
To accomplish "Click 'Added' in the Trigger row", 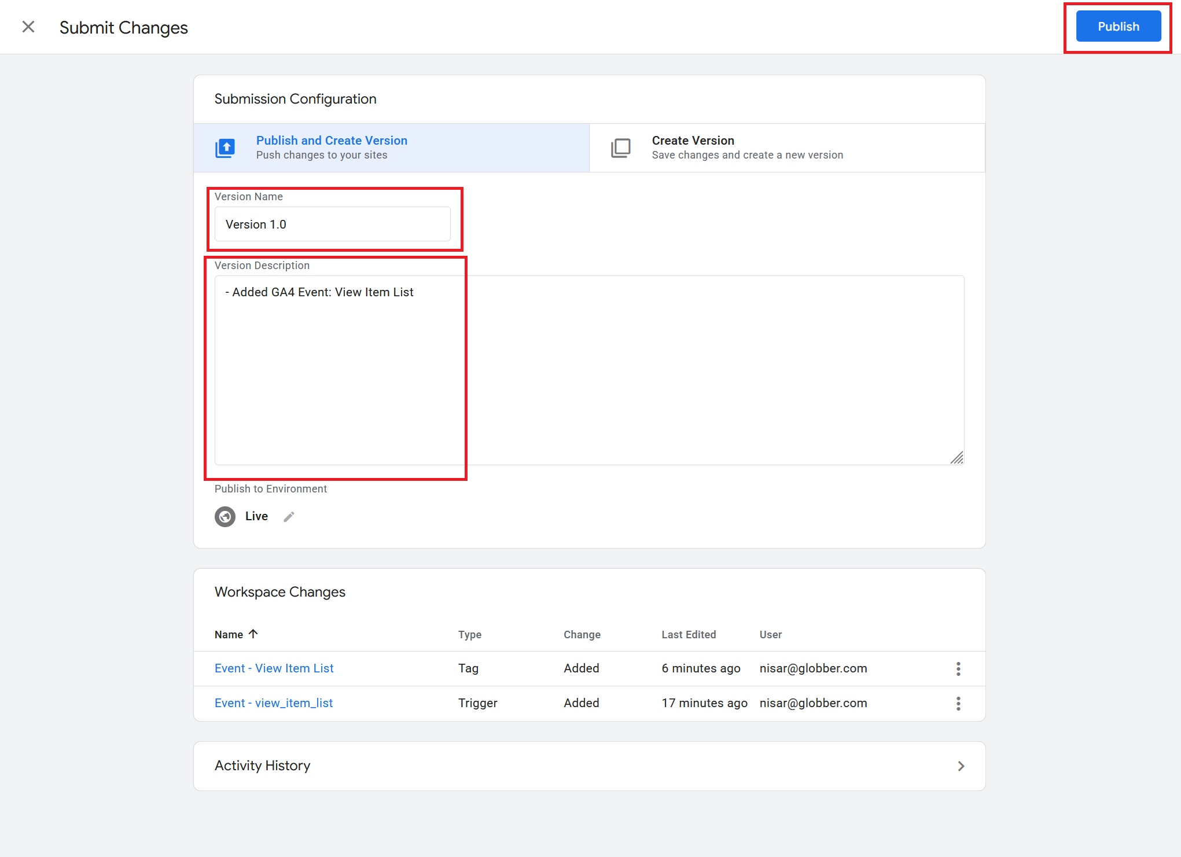I will tap(582, 703).
